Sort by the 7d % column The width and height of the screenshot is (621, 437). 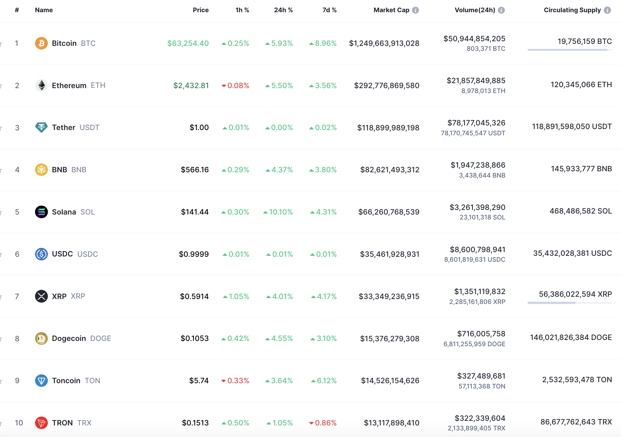[330, 10]
